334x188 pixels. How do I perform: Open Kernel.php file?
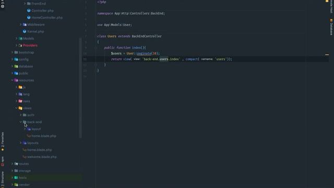coord(35,31)
